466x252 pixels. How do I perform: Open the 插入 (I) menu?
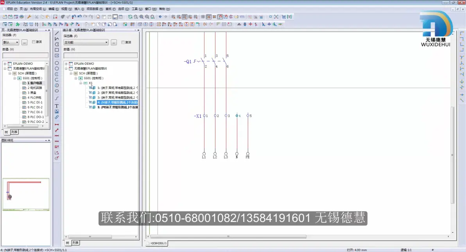tap(79, 9)
